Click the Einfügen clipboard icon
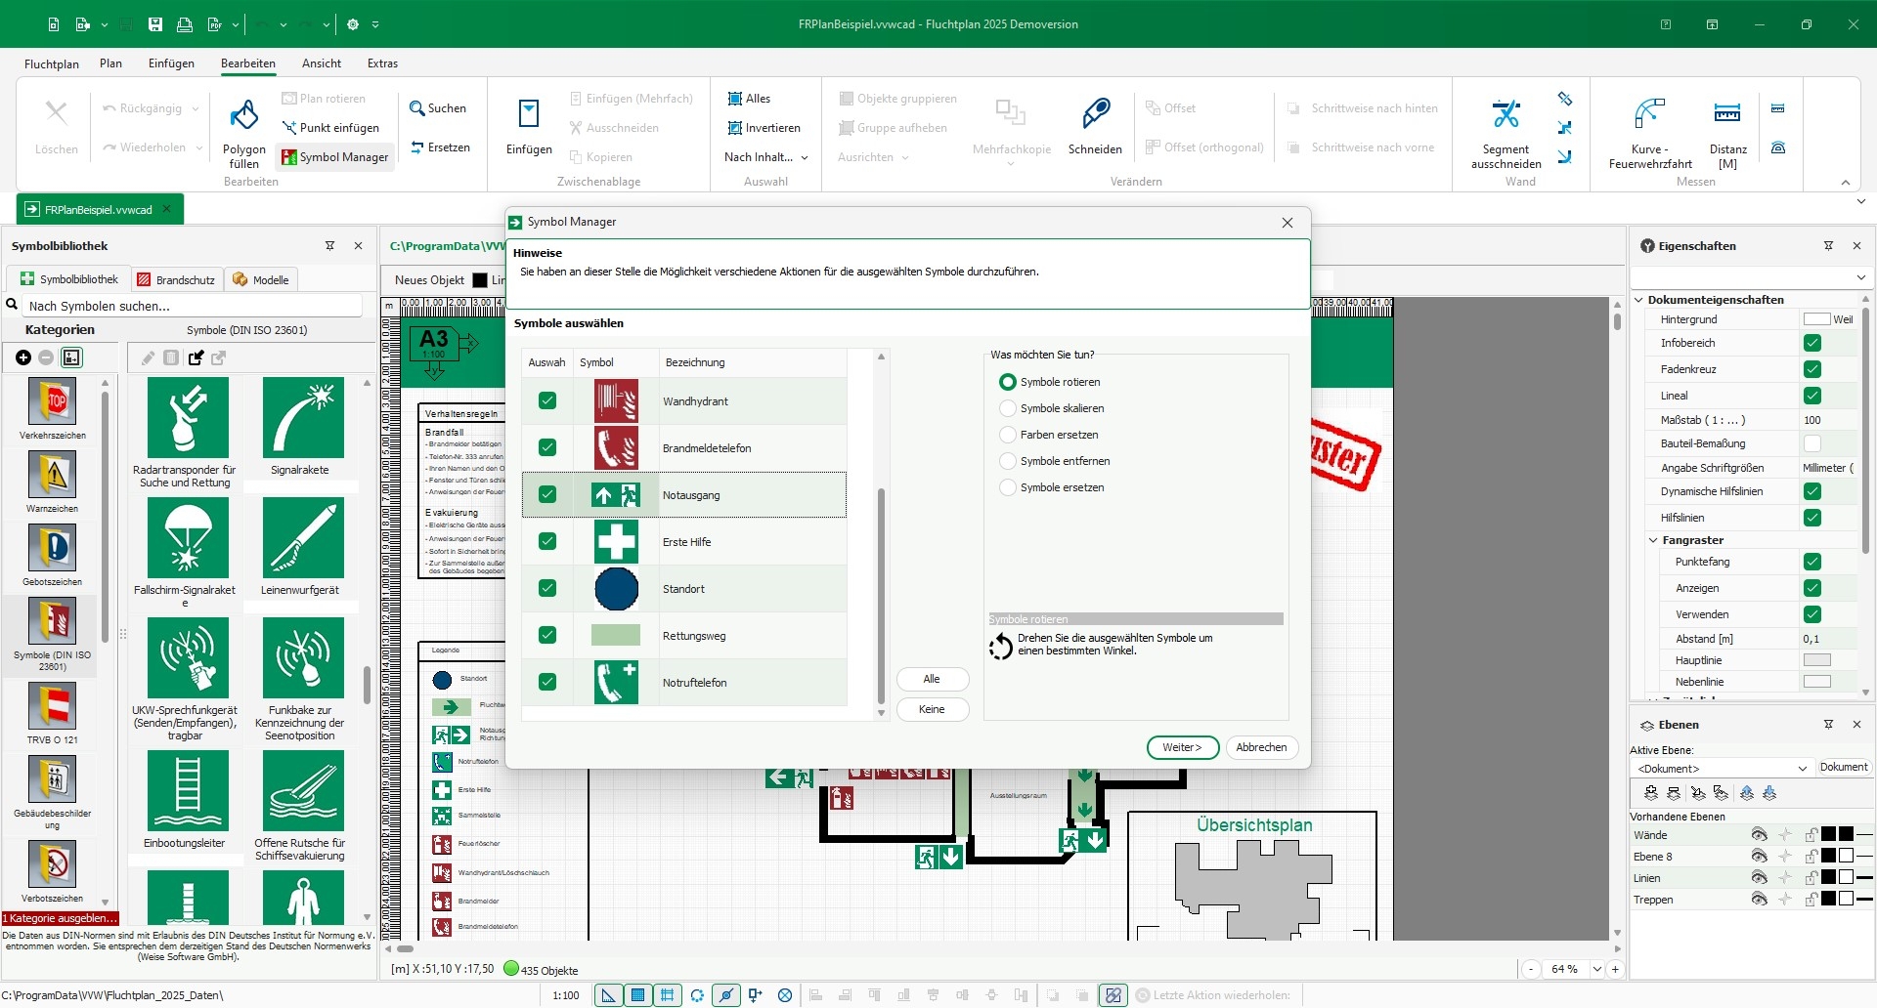 (x=529, y=115)
